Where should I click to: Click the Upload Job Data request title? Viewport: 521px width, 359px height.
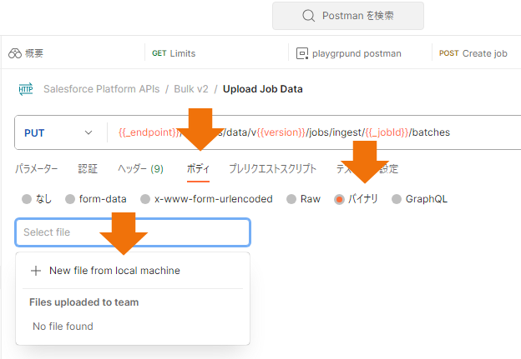click(x=263, y=89)
